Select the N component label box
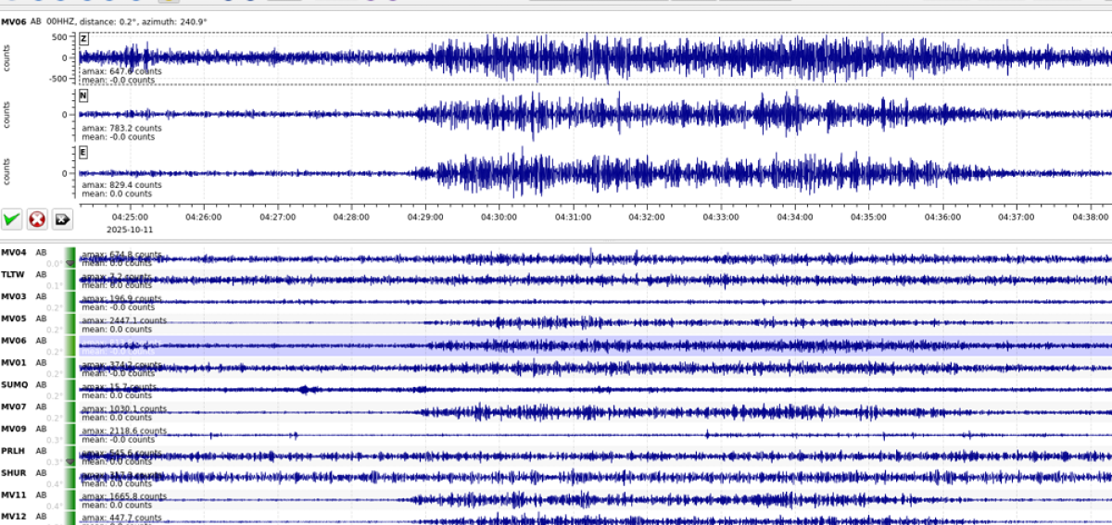 pyautogui.click(x=83, y=95)
